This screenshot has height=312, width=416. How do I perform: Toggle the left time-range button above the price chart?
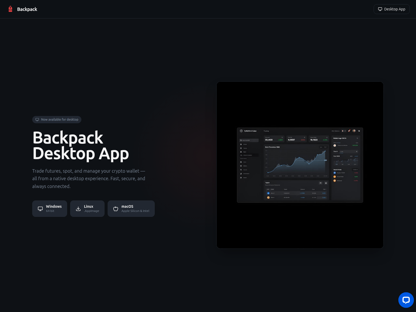[x=321, y=147]
